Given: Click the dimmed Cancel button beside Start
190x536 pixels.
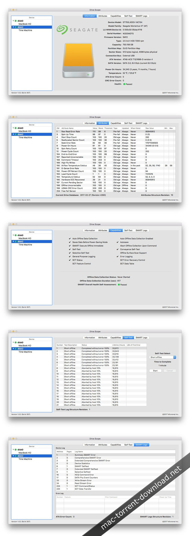Looking at the screenshot, I should [x=170, y=371].
